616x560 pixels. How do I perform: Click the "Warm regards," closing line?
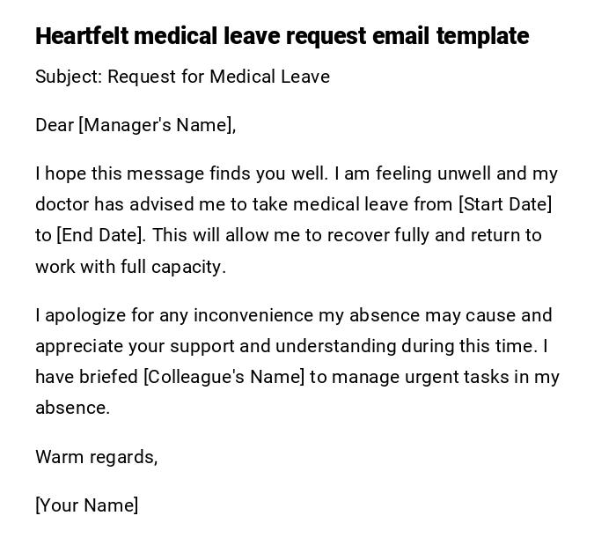pos(96,457)
